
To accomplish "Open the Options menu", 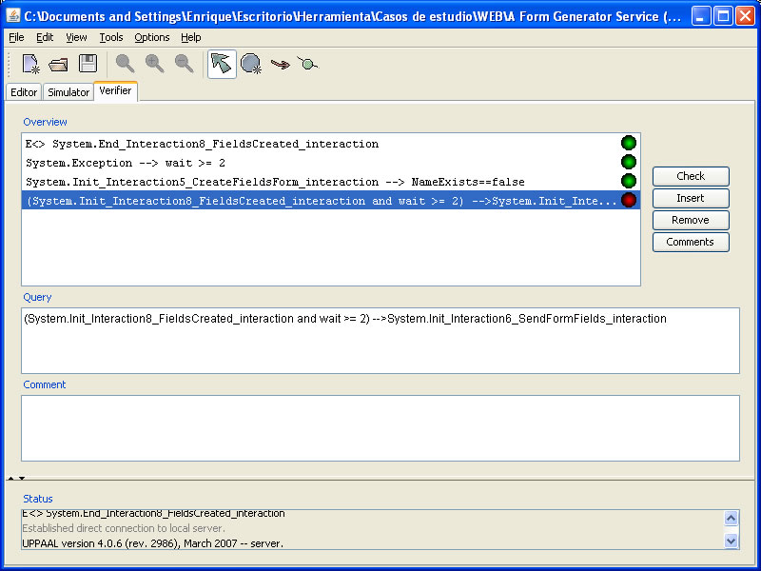I will pos(152,37).
